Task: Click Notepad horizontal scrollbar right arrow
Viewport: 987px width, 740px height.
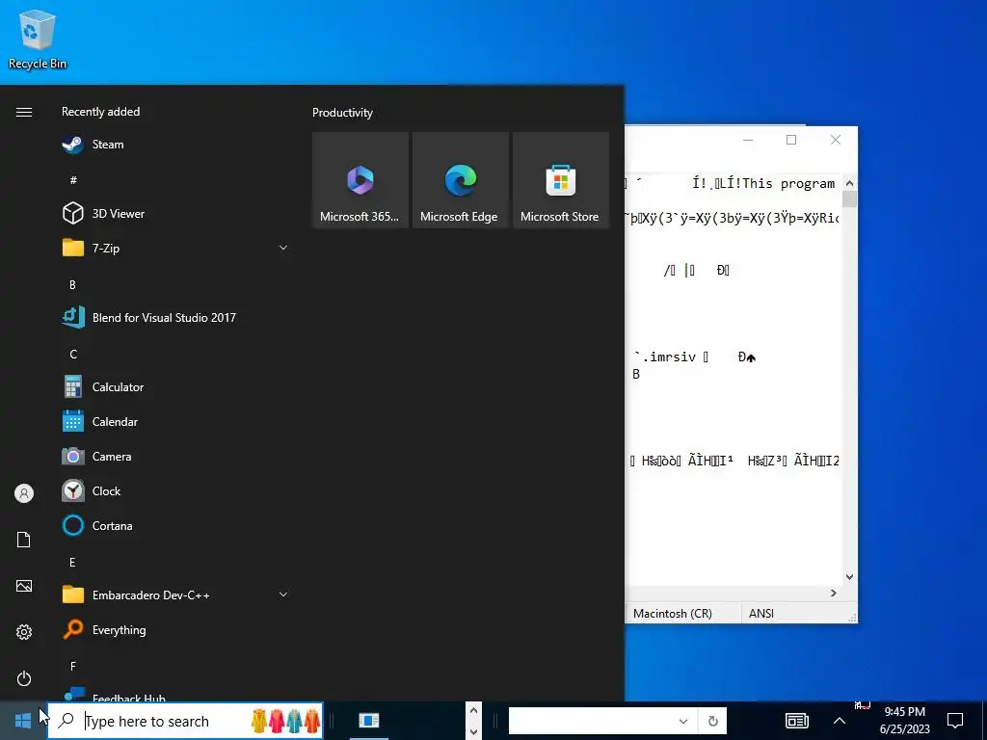Action: click(834, 593)
